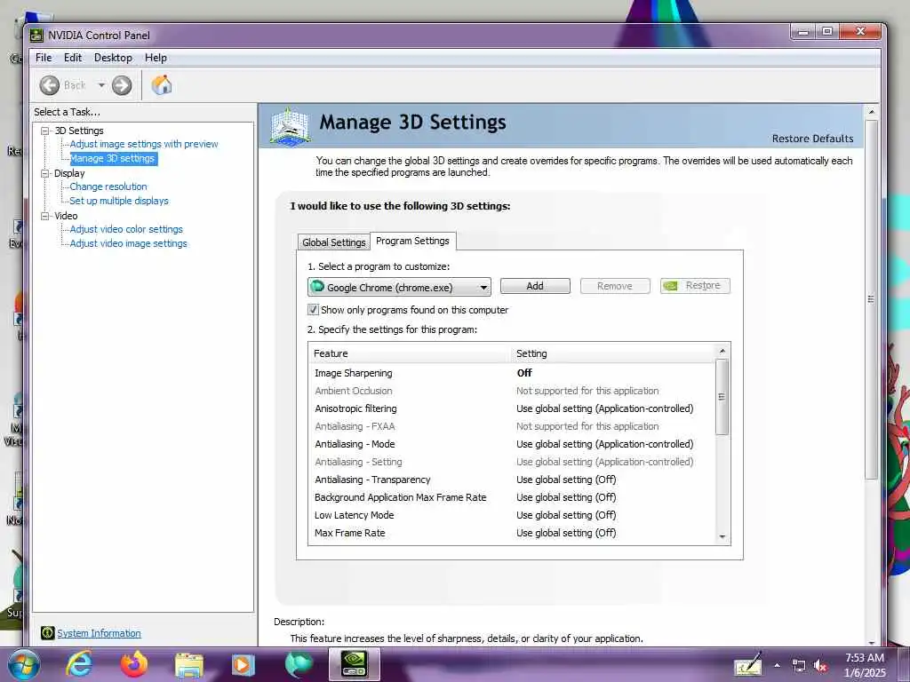The height and width of the screenshot is (682, 910).
Task: Select the Low Latency Mode row
Action: point(512,515)
